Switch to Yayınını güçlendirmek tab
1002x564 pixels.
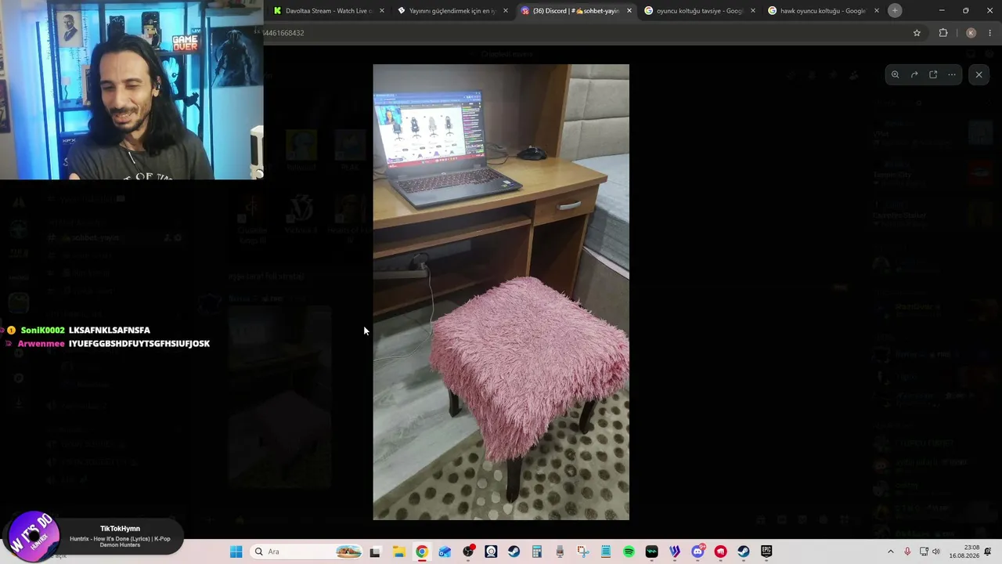452,11
